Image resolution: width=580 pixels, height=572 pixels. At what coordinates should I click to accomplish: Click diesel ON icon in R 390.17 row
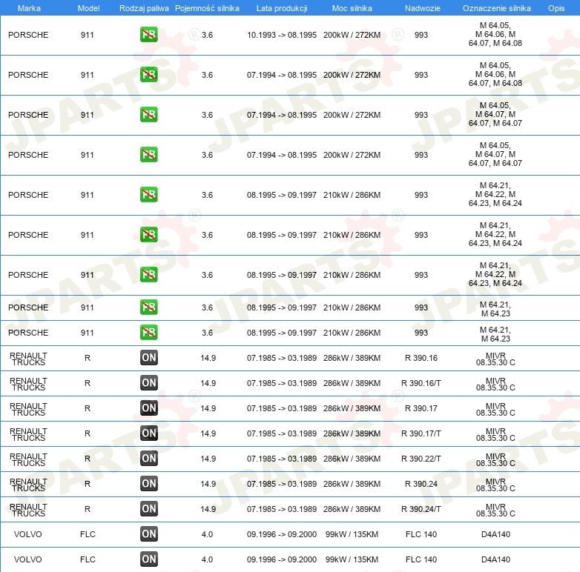tap(148, 408)
